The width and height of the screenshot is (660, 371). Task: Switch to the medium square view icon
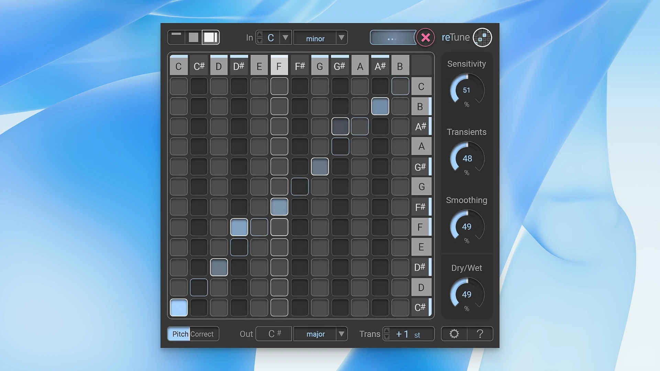pyautogui.click(x=194, y=37)
